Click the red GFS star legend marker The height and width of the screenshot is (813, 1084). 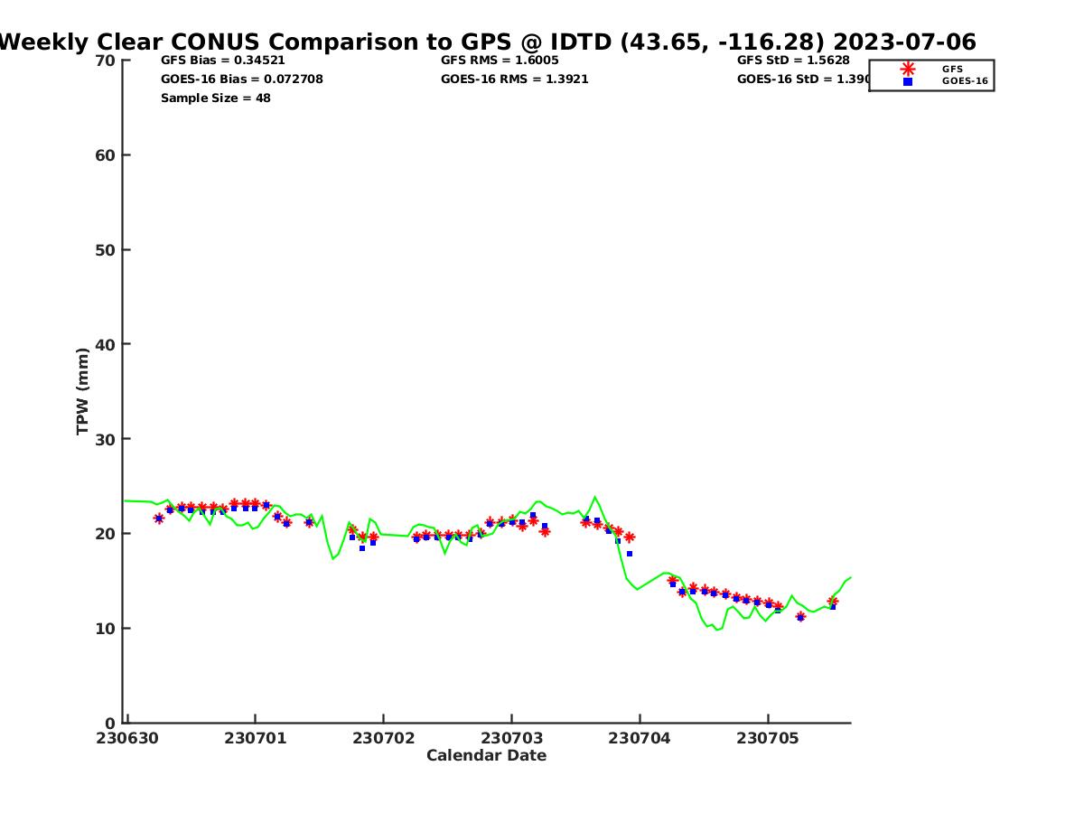point(908,69)
